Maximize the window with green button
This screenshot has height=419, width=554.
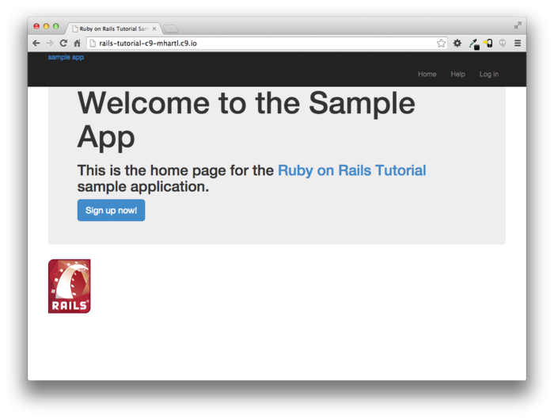tap(56, 26)
